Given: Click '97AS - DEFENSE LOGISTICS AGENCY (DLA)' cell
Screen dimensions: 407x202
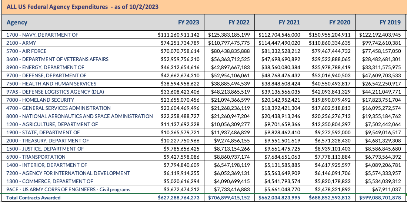Looking at the screenshot, I should pyautogui.click(x=78, y=91).
